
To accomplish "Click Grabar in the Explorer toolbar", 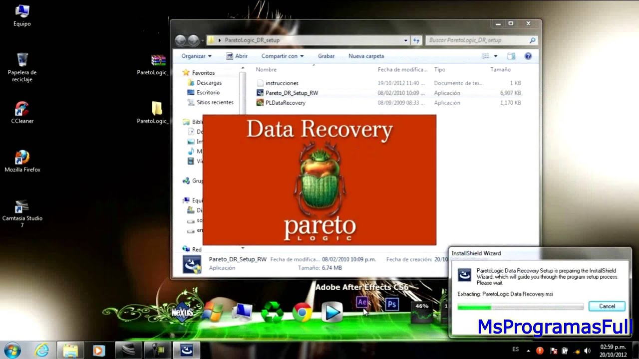I will tap(326, 56).
